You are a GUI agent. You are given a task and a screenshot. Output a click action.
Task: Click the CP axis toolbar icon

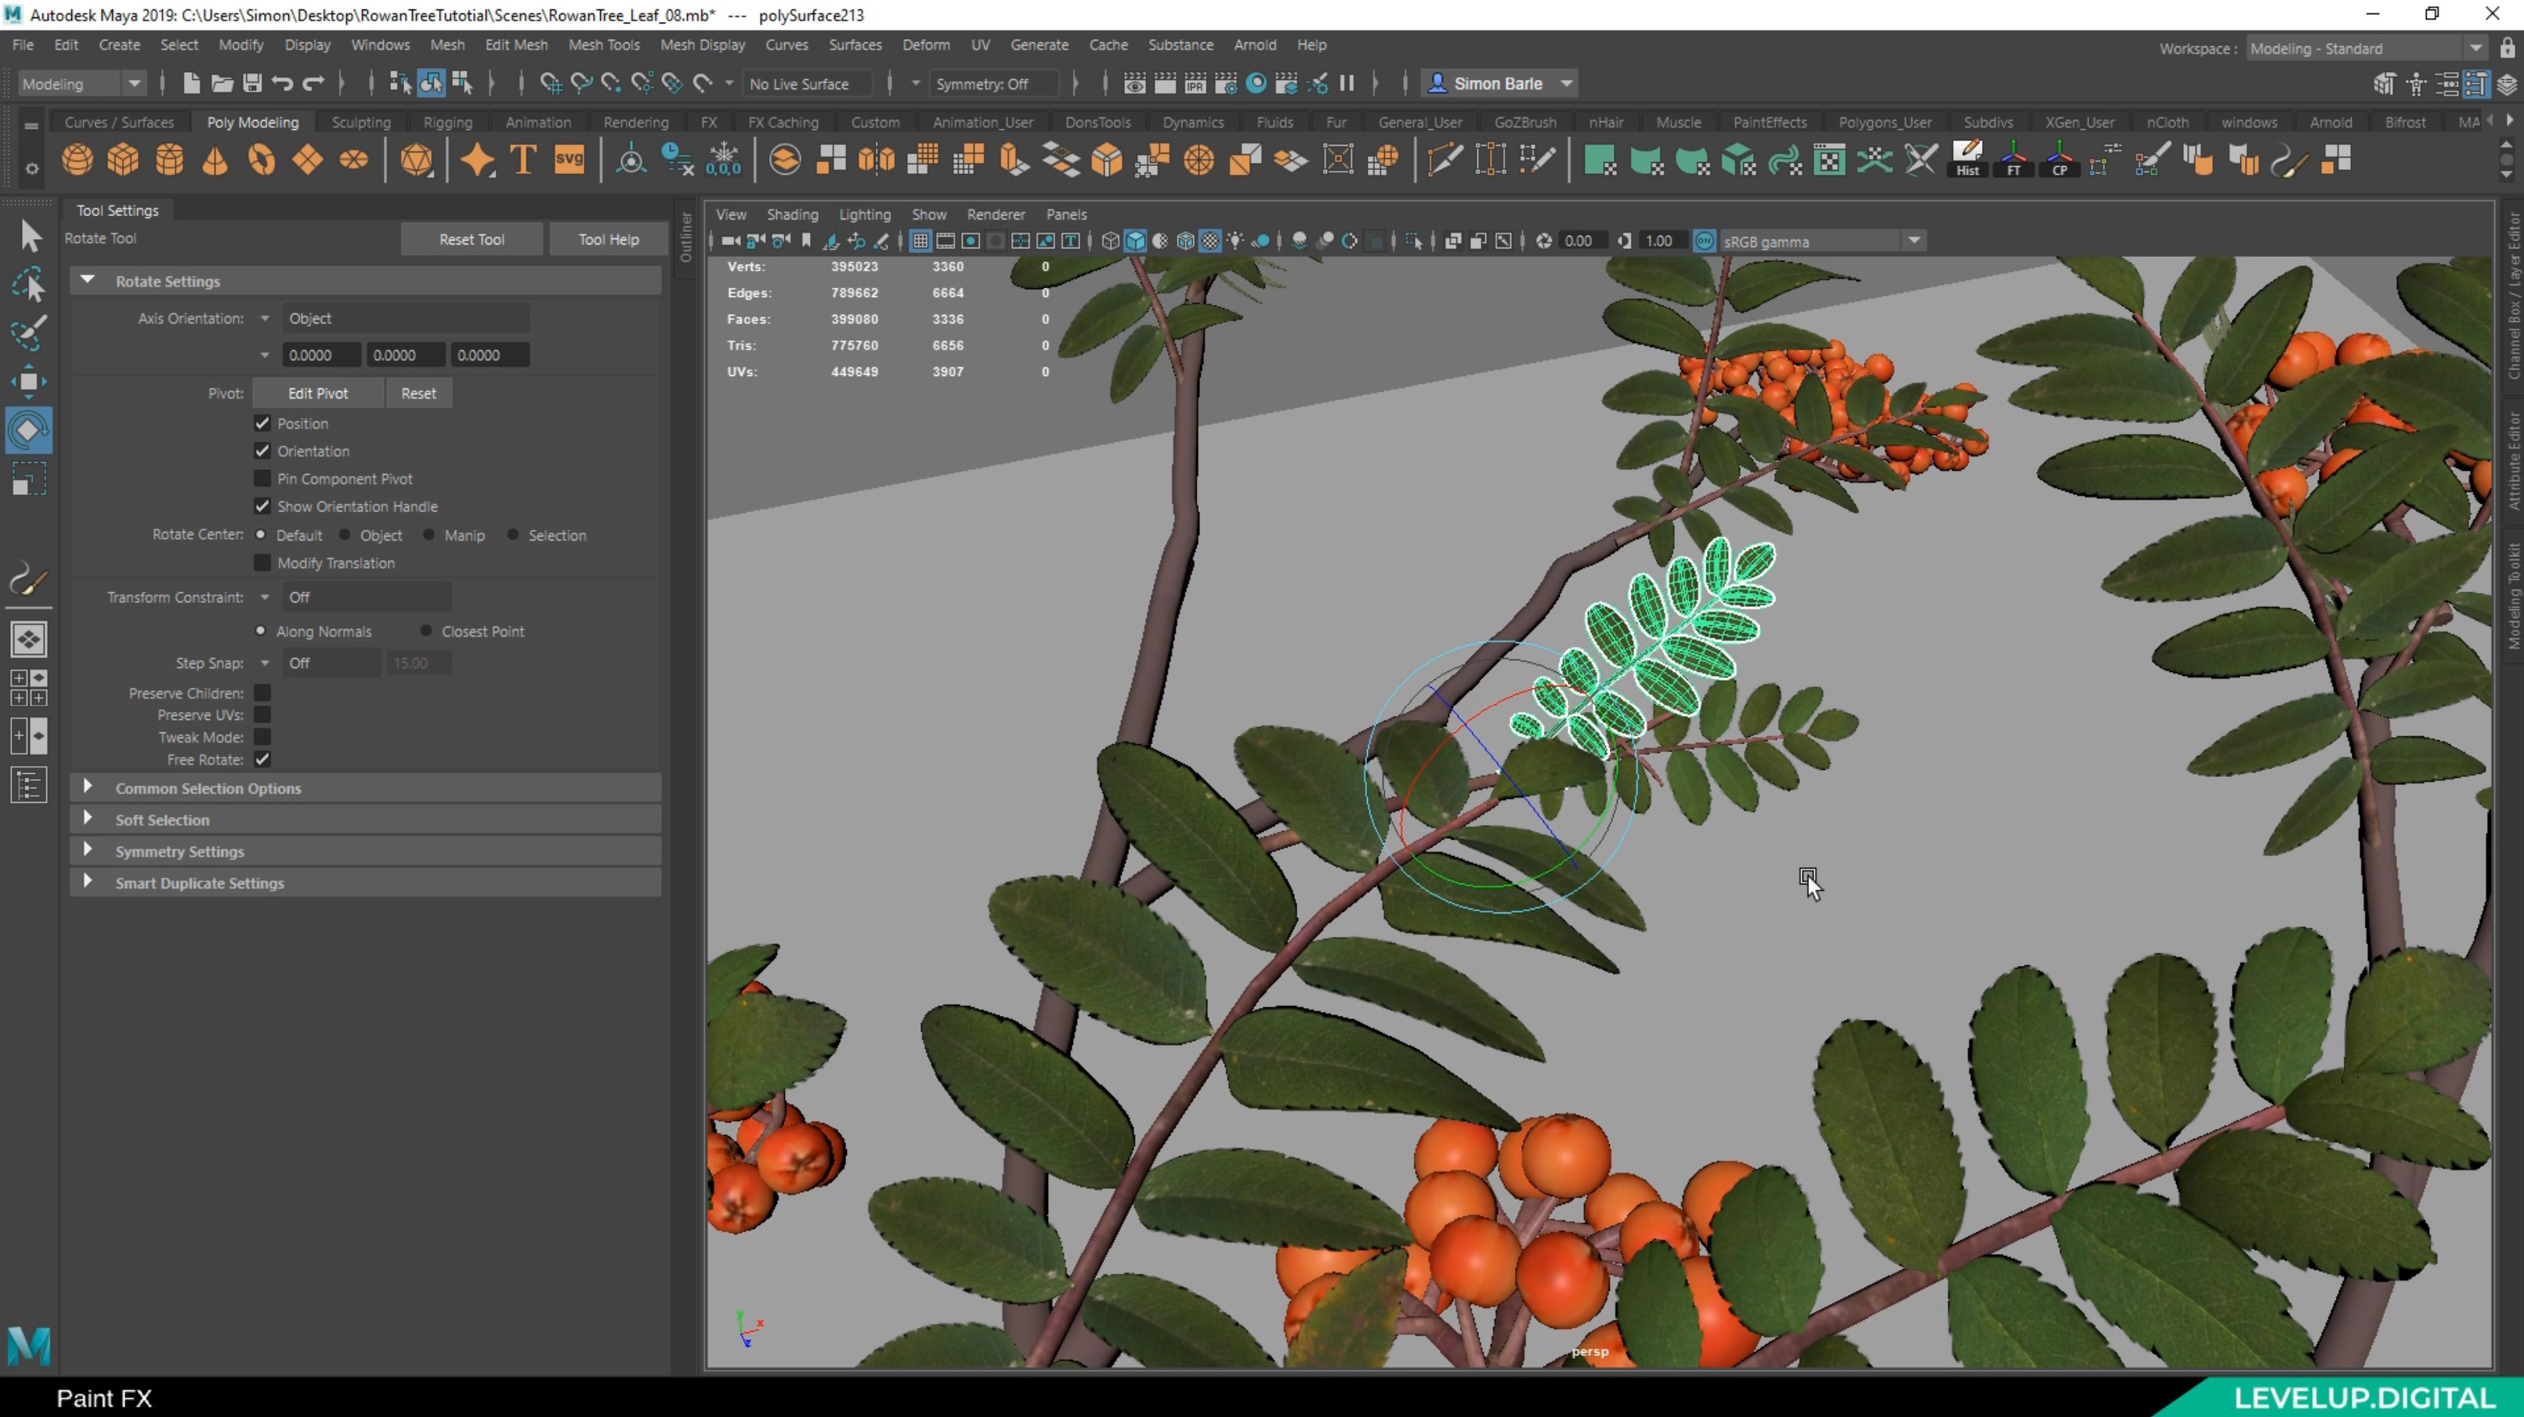click(2059, 160)
